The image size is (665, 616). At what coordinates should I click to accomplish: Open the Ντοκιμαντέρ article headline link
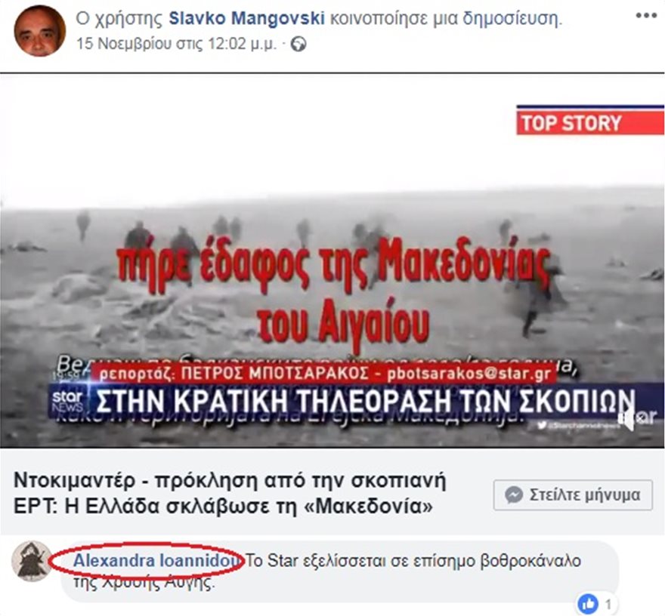(230, 493)
